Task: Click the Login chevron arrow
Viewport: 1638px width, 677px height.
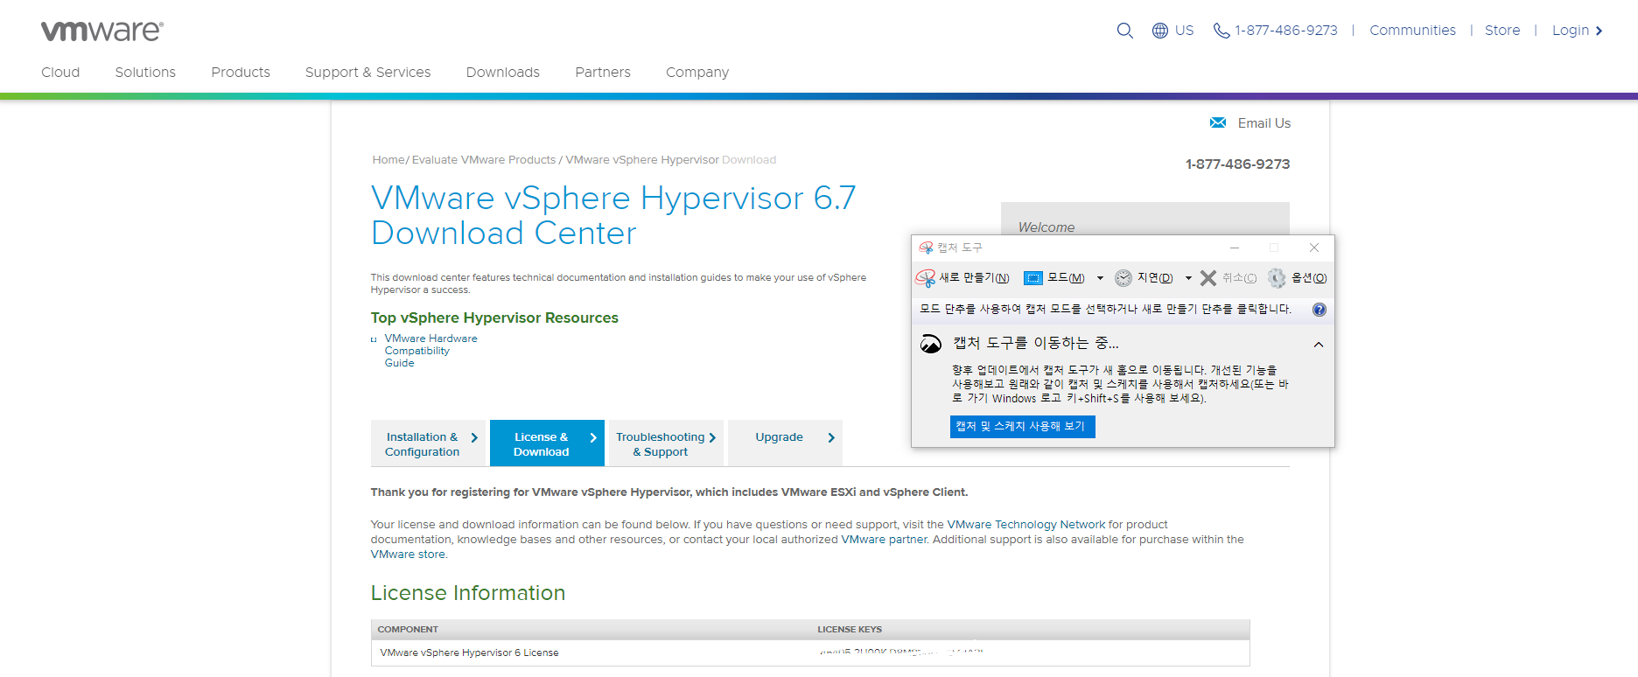Action: click(x=1599, y=31)
